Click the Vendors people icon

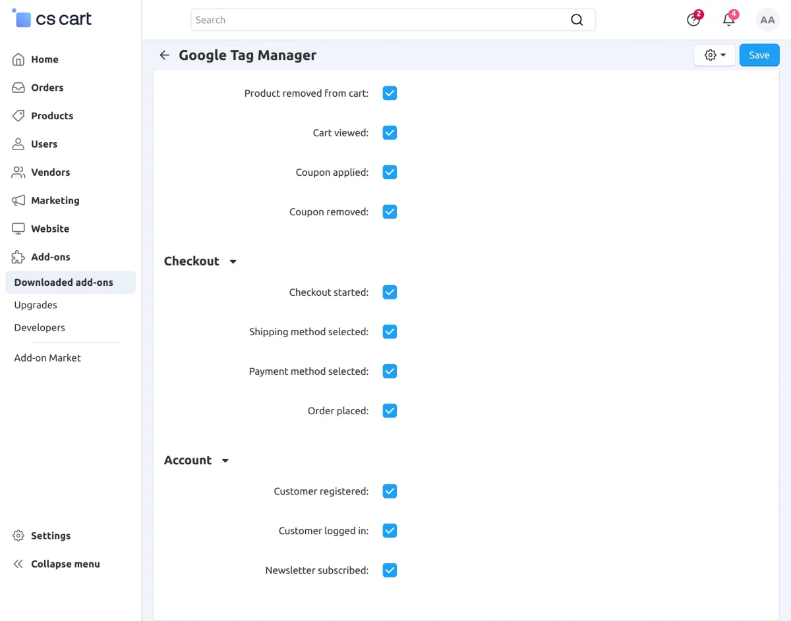18,173
